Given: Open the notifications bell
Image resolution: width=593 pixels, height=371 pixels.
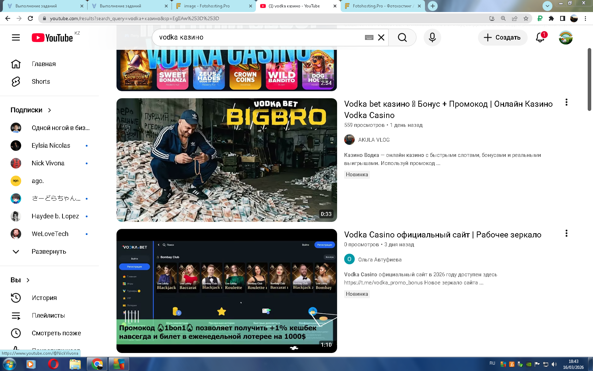Looking at the screenshot, I should [540, 37].
